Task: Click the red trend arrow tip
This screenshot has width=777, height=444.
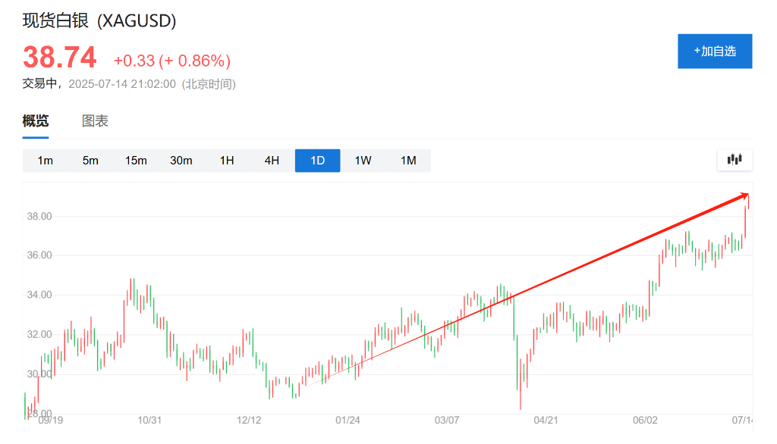Action: [748, 195]
